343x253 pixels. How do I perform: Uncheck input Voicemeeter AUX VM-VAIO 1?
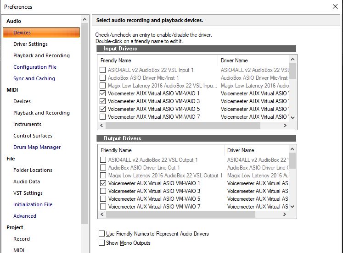pyautogui.click(x=102, y=93)
